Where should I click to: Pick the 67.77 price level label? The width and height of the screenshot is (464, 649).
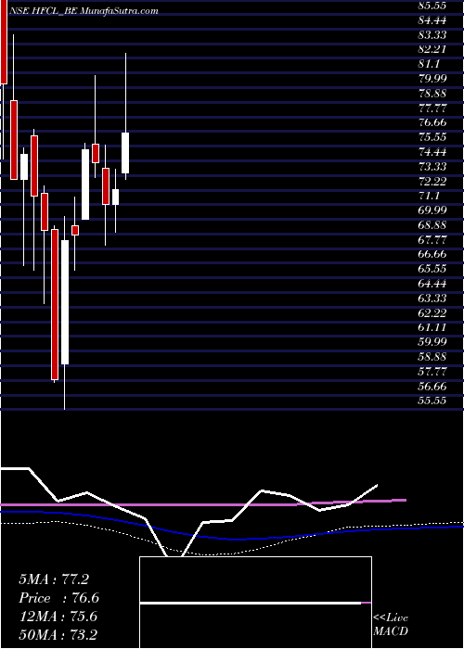click(x=432, y=239)
